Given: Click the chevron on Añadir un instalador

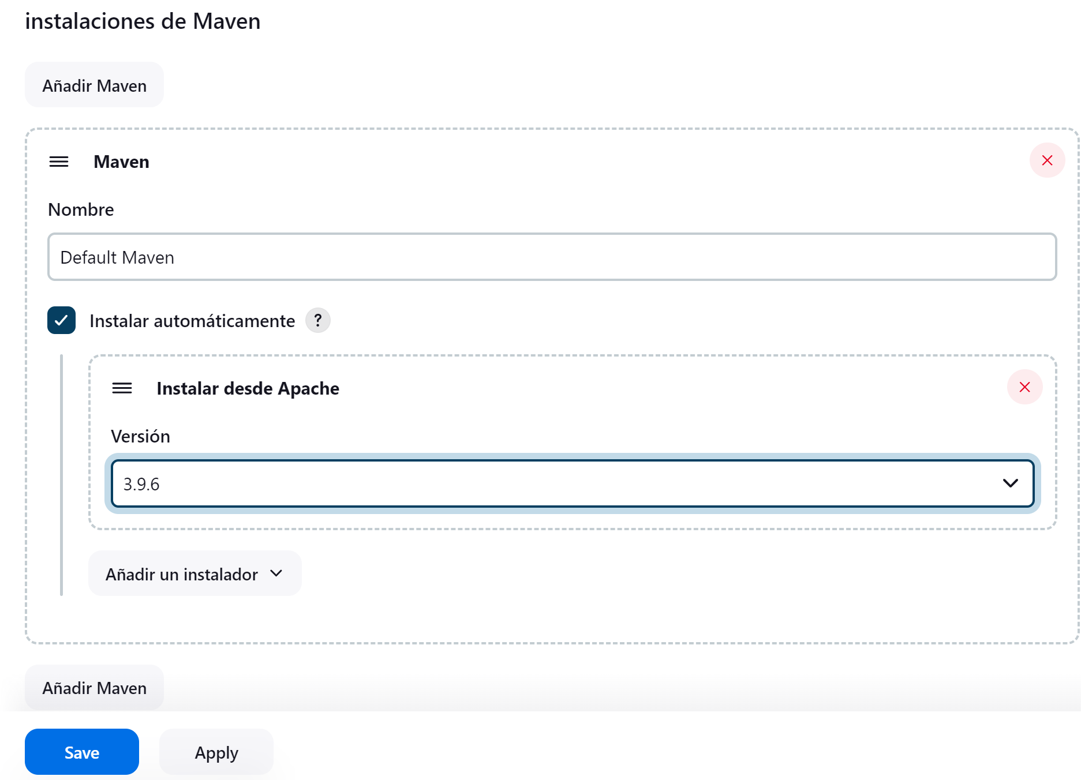Looking at the screenshot, I should tap(276, 573).
